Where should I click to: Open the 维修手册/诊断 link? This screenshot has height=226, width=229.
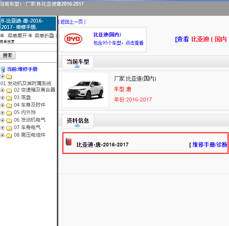(210, 145)
